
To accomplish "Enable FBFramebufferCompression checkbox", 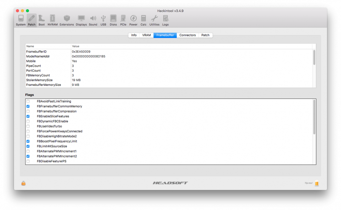I will 28,111.
